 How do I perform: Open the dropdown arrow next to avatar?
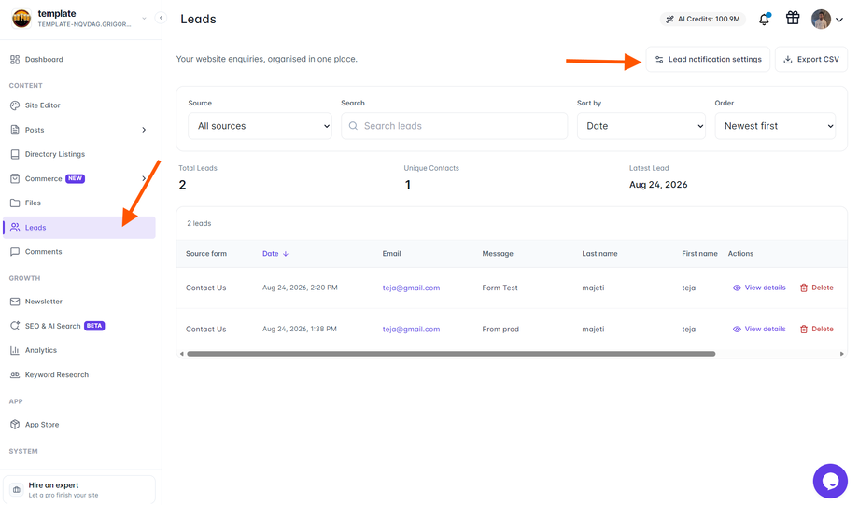[838, 20]
